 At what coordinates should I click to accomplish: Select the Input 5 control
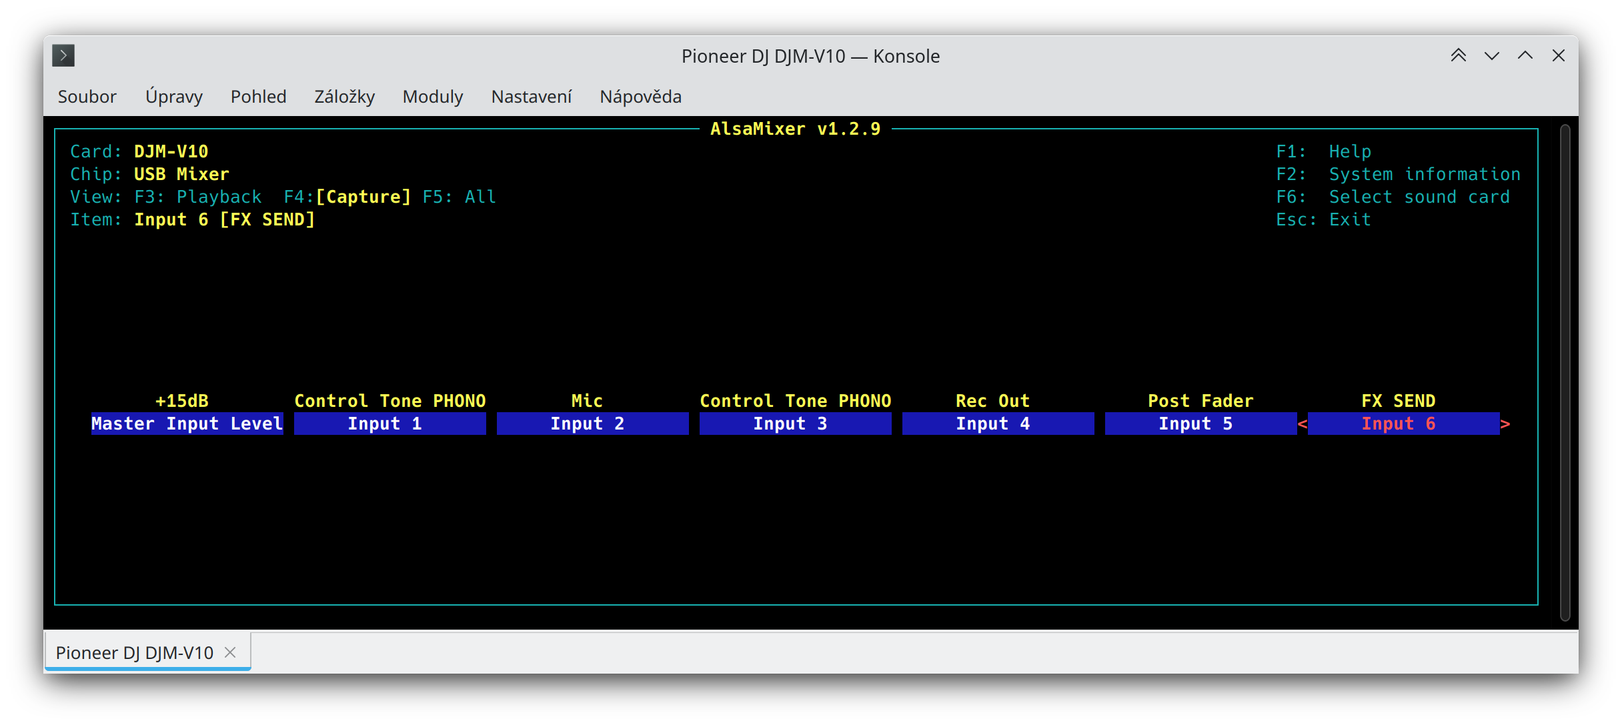pyautogui.click(x=1201, y=424)
